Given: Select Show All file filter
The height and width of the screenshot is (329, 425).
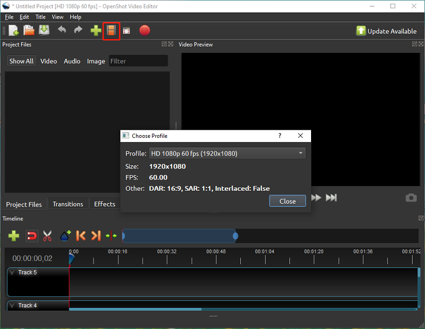Looking at the screenshot, I should pyautogui.click(x=22, y=61).
